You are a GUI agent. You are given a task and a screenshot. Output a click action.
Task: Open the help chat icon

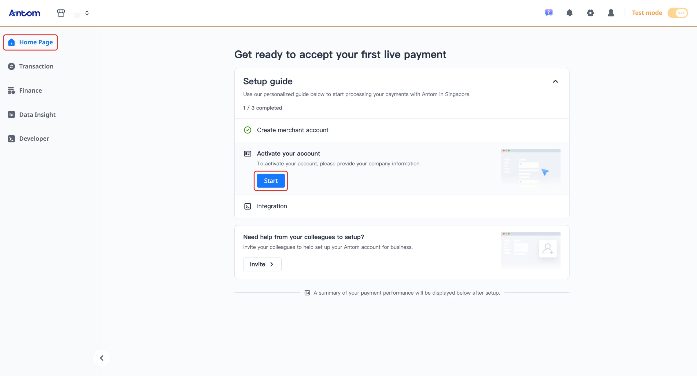coord(549,13)
